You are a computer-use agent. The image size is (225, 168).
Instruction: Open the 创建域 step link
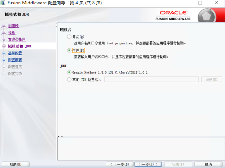point(13,26)
